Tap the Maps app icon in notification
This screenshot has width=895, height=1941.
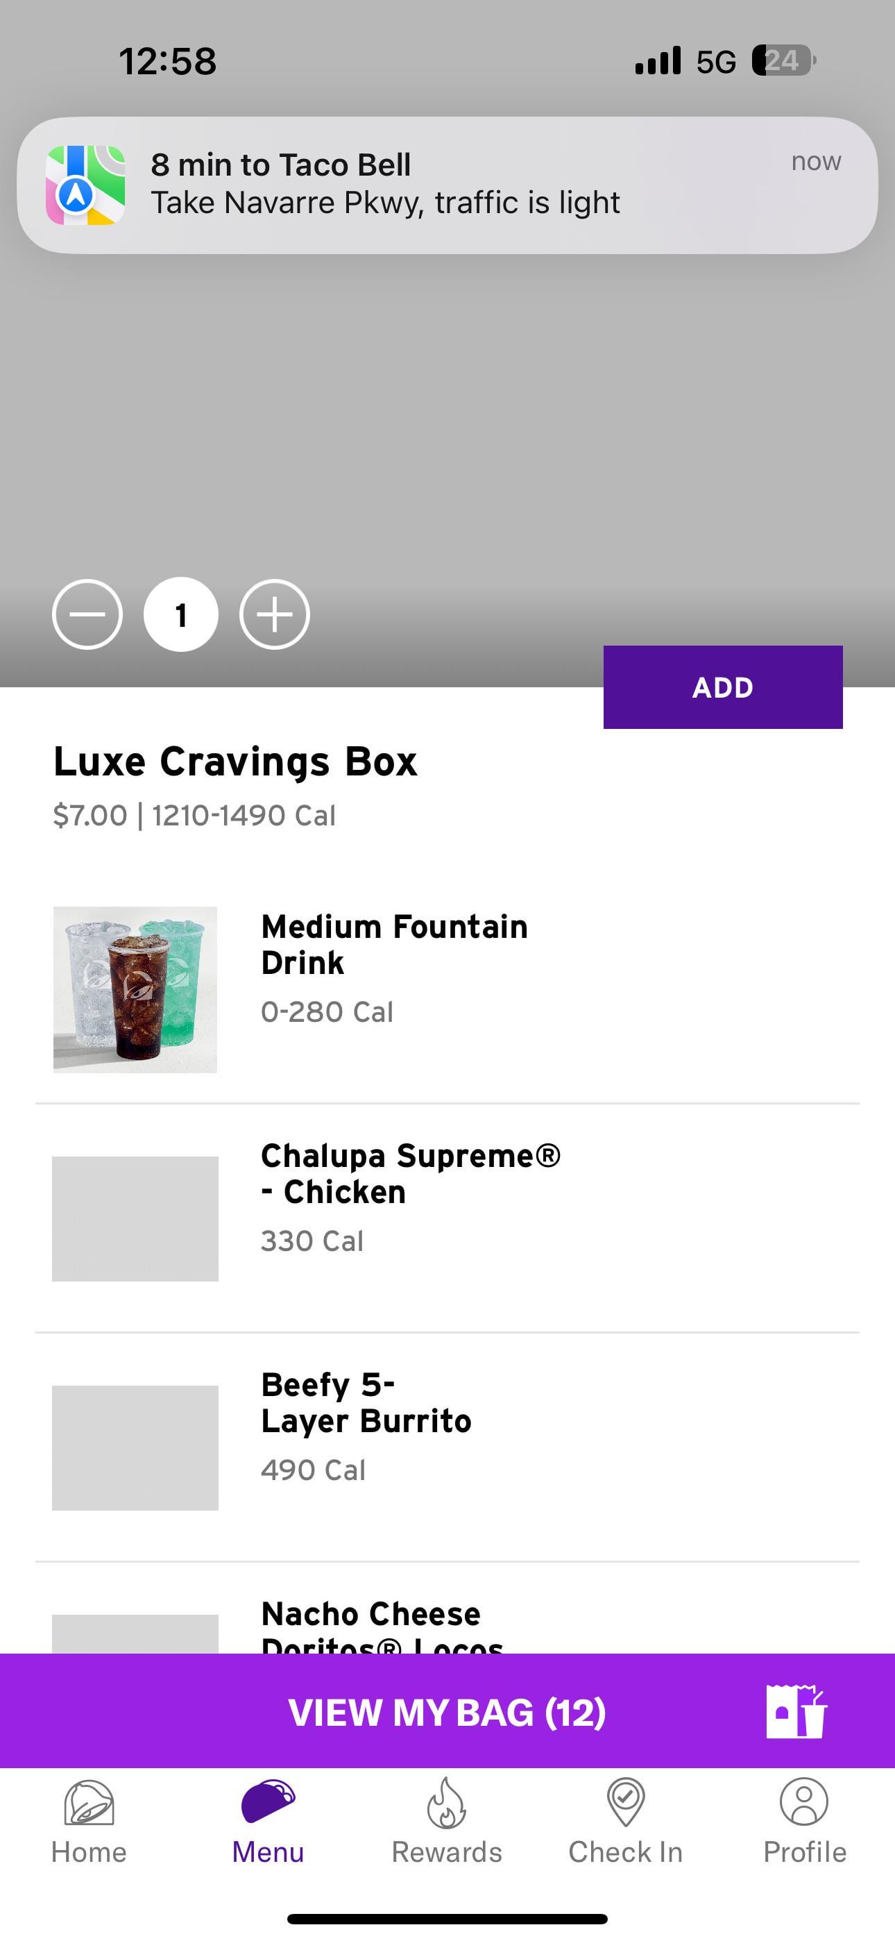pyautogui.click(x=85, y=185)
